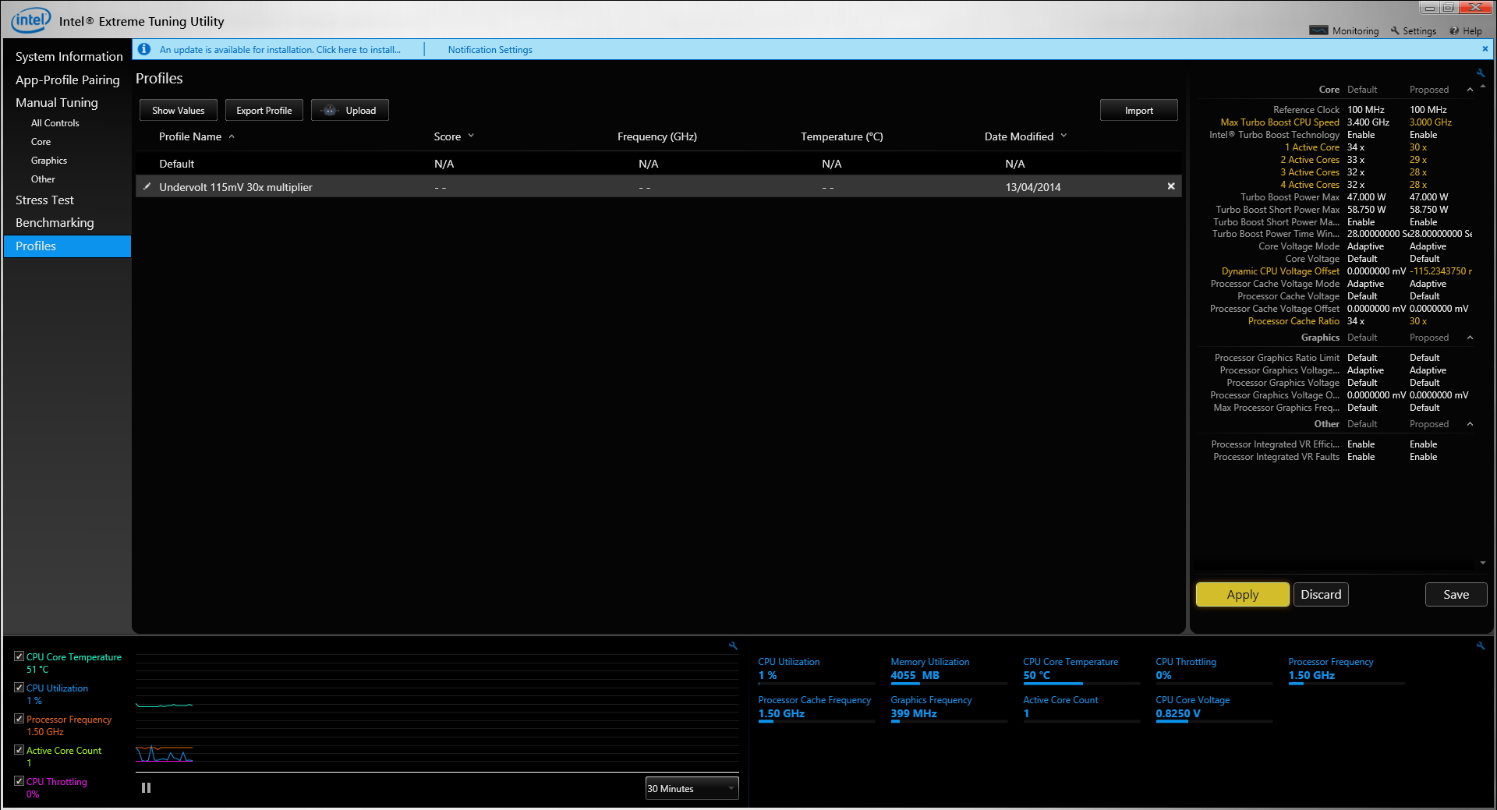This screenshot has height=810, width=1497.
Task: Click Processor Graphics Ratio Limit setting
Action: tap(1277, 358)
